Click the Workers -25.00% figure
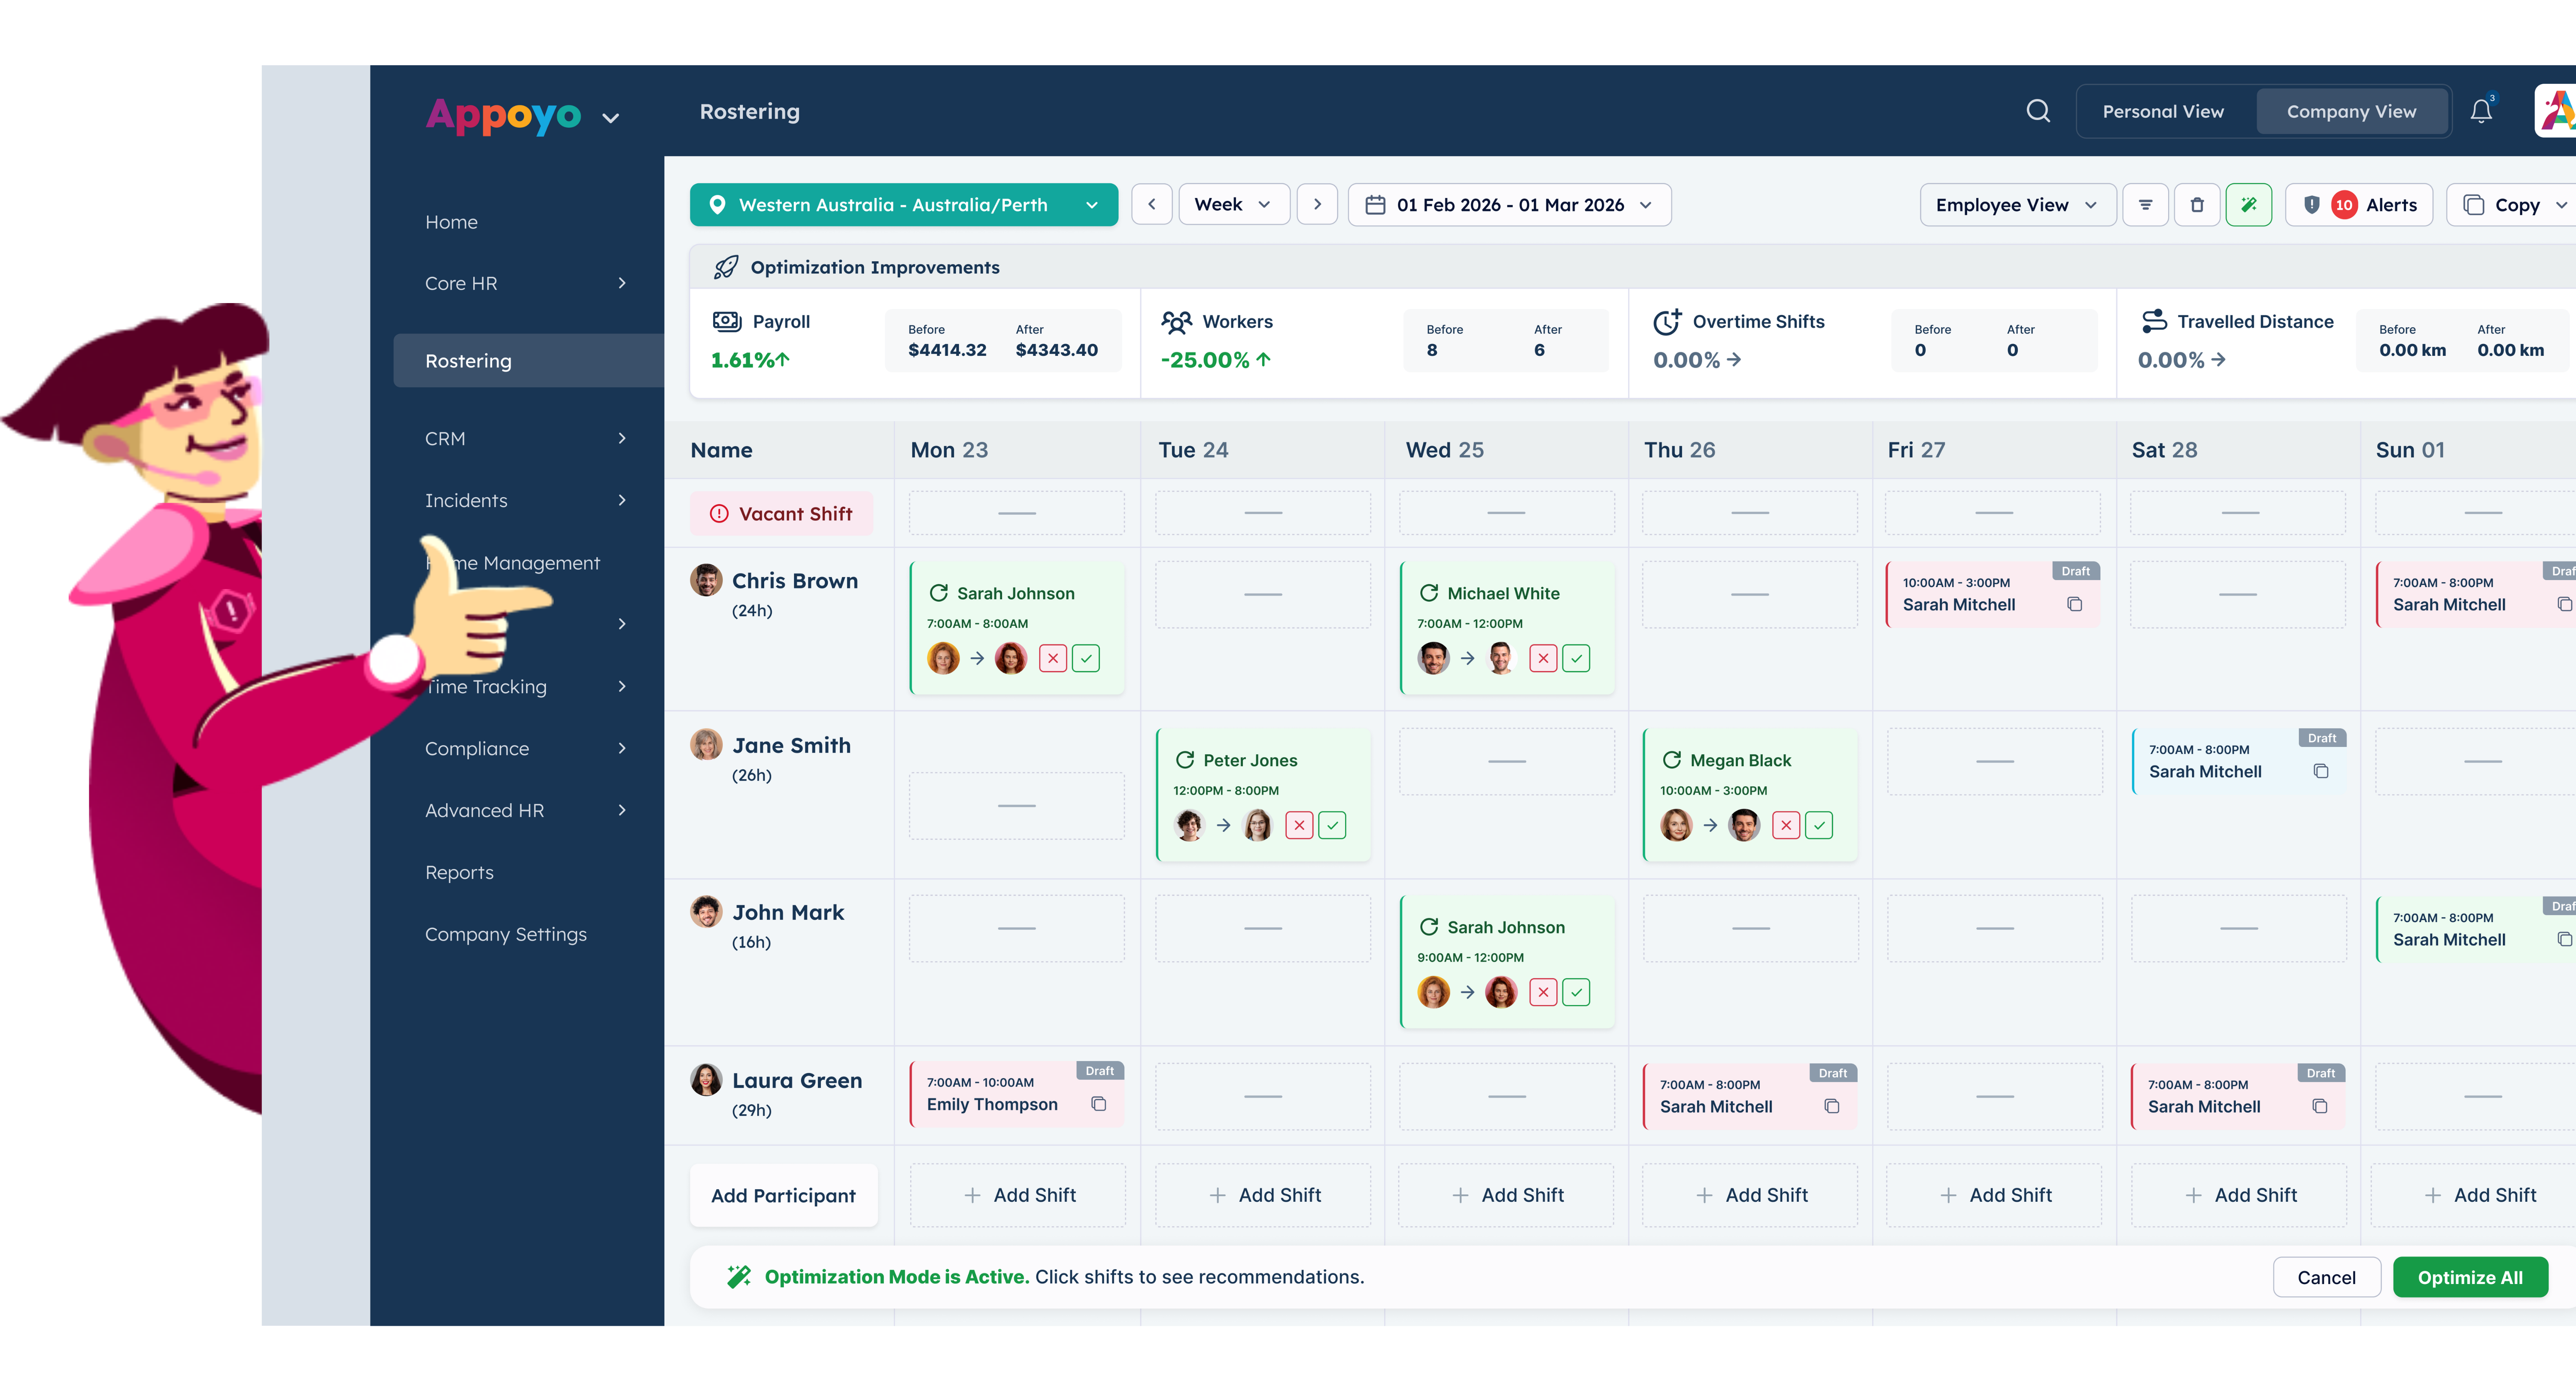Image resolution: width=2576 pixels, height=1391 pixels. [1205, 360]
